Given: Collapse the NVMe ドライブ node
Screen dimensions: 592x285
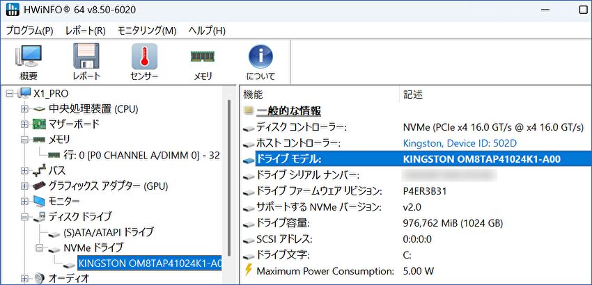Looking at the screenshot, I should 39,248.
